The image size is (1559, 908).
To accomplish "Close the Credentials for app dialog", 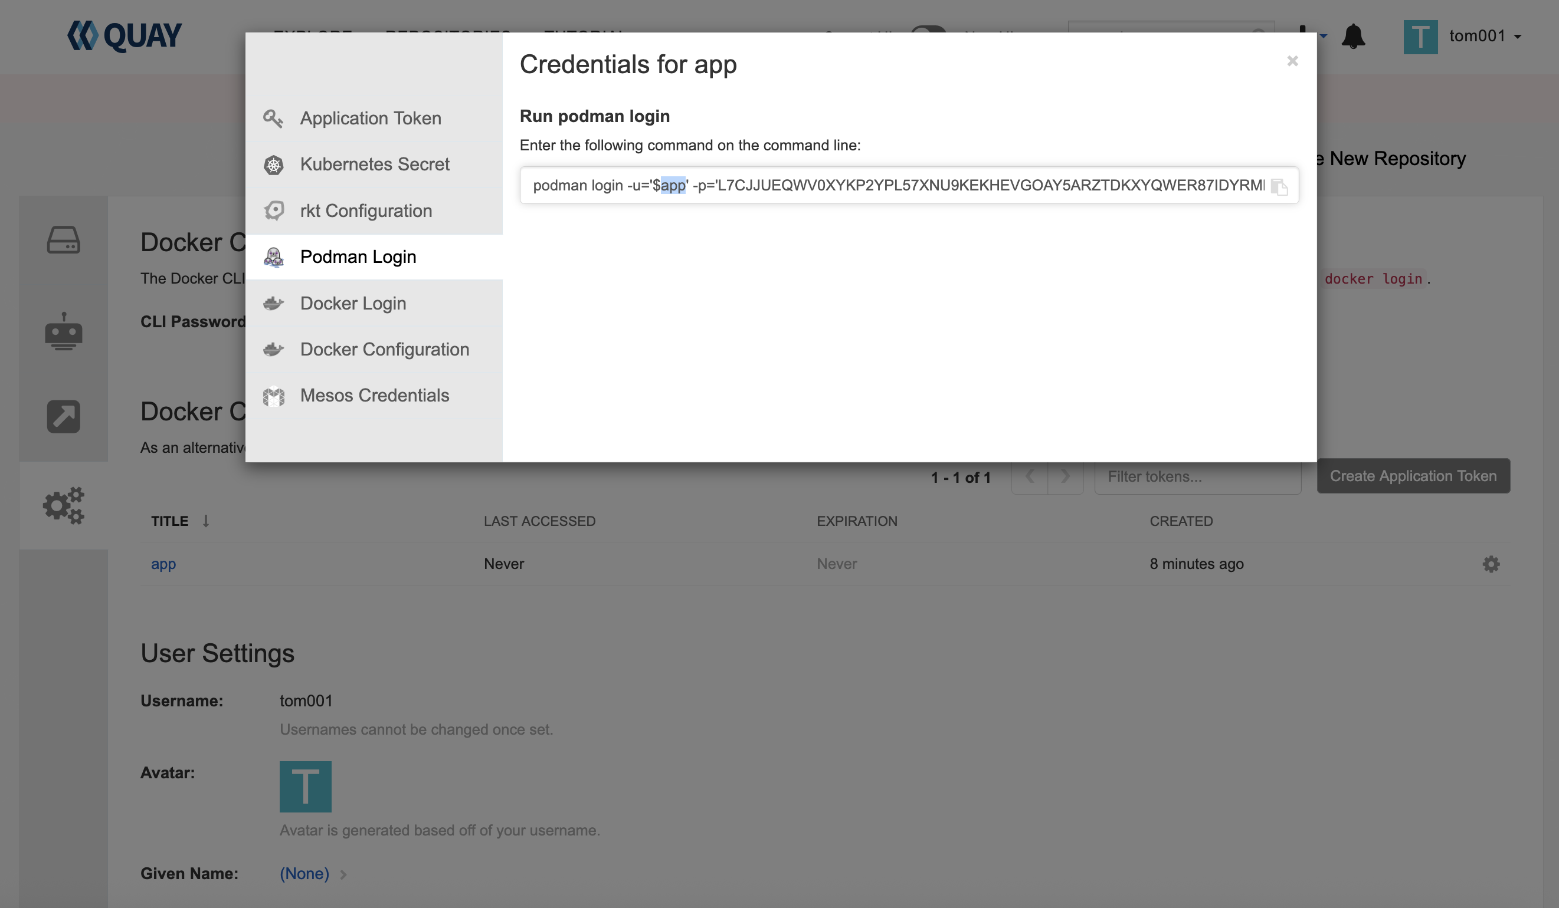I will [x=1292, y=61].
